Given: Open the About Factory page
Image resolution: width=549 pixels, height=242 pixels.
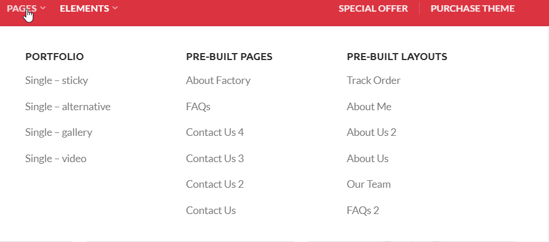Looking at the screenshot, I should click(218, 80).
